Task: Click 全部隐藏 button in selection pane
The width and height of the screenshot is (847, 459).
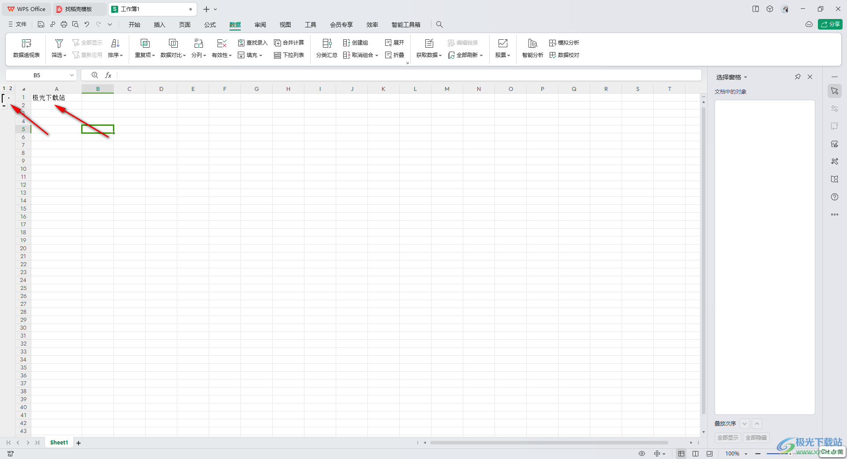Action: (x=756, y=438)
